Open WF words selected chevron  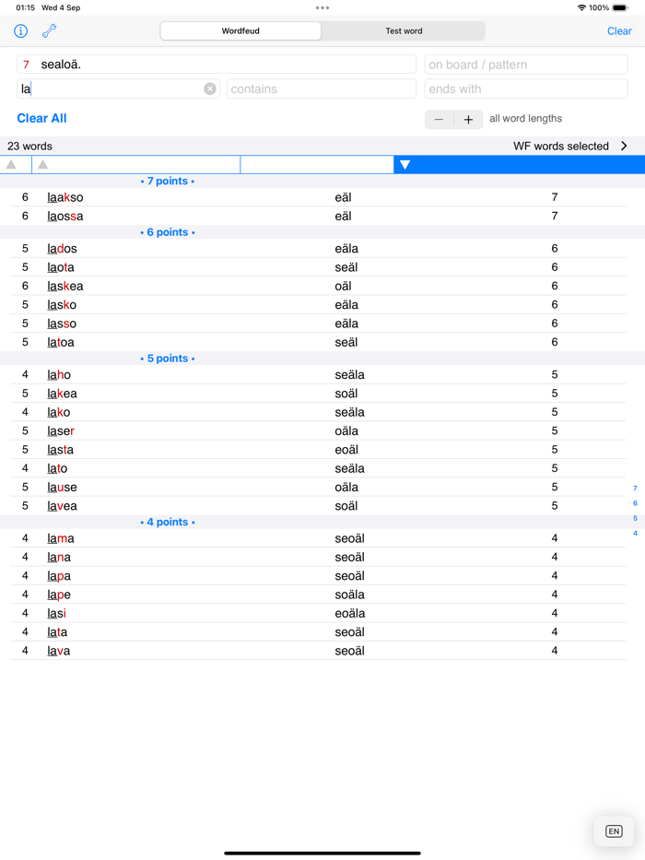pyautogui.click(x=624, y=146)
